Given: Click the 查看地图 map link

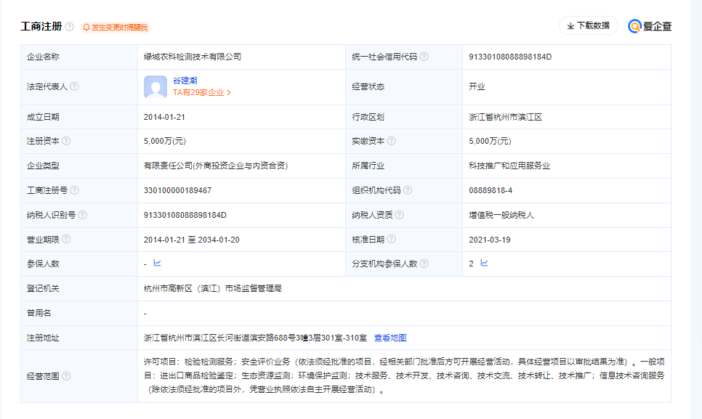Looking at the screenshot, I should (390, 338).
